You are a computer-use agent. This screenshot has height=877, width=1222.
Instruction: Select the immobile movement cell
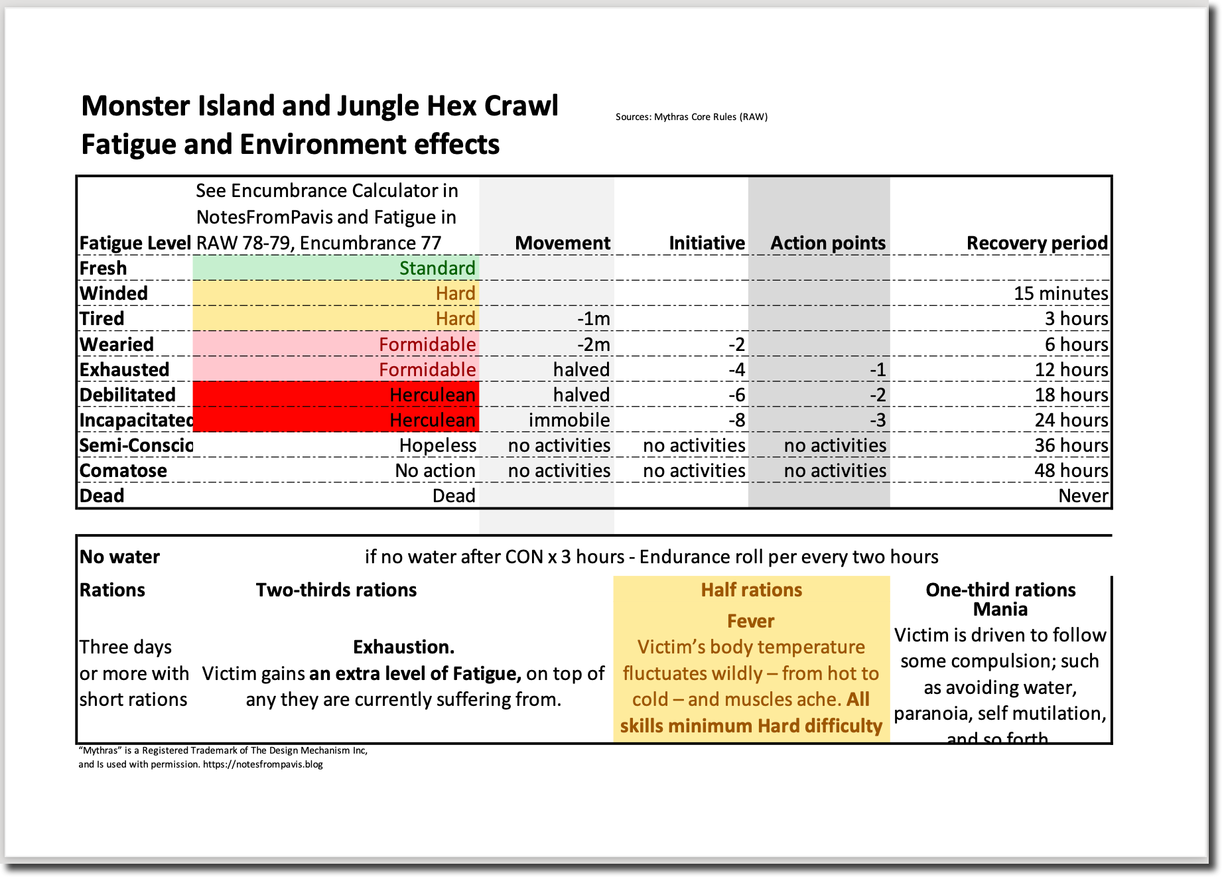(569, 420)
